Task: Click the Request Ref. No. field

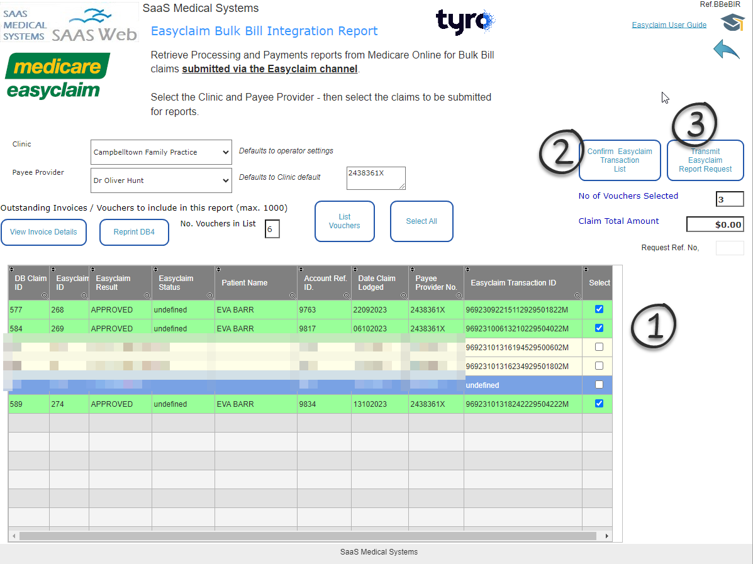Action: point(730,248)
